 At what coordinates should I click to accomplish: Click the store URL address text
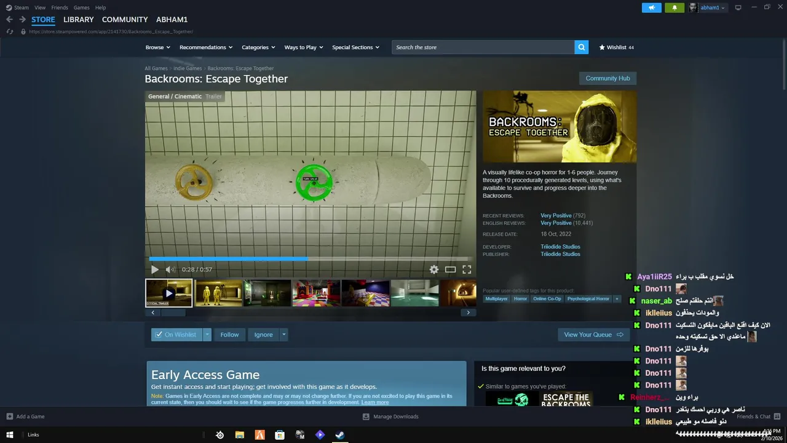[x=111, y=31]
